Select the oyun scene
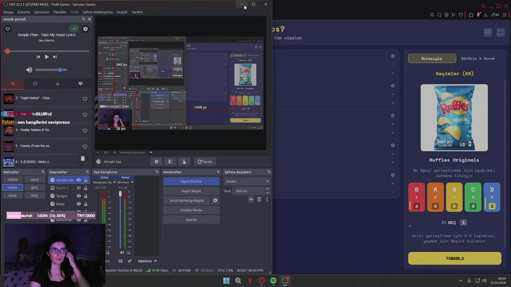Image resolution: width=511 pixels, height=287 pixels. [35, 179]
